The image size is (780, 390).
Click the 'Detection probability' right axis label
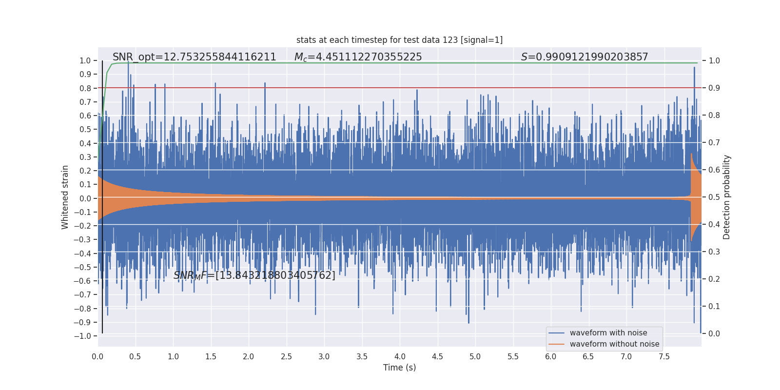[726, 197]
